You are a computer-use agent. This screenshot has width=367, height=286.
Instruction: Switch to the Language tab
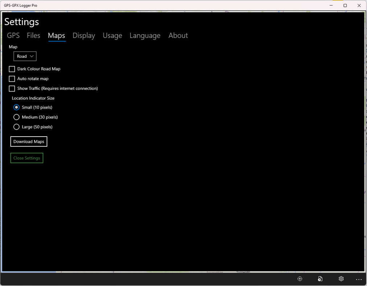point(145,35)
